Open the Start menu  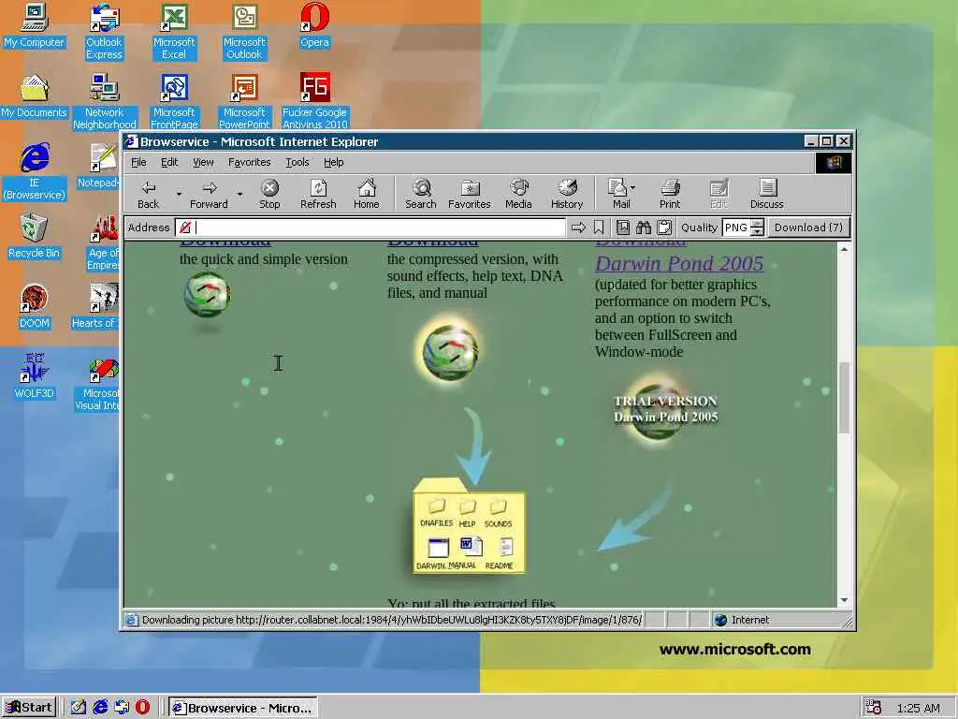(x=29, y=708)
